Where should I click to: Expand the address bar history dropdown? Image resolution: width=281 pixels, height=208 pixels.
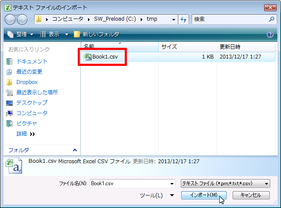[174, 19]
